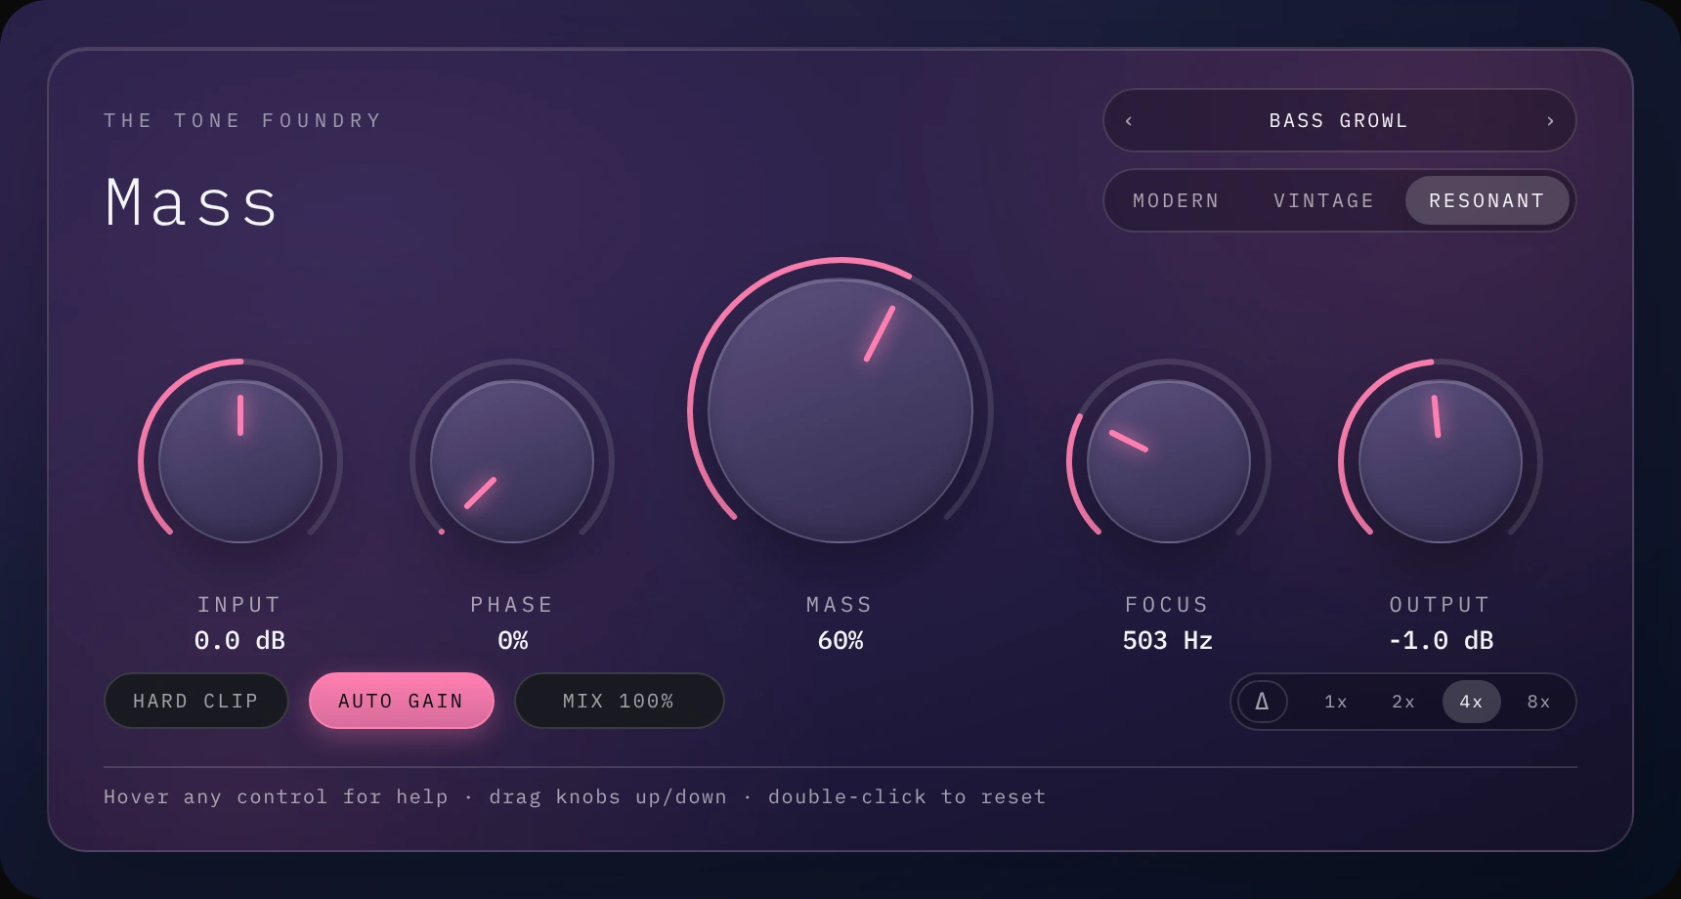Click the INPUT knob
Image resolution: width=1681 pixels, height=899 pixels.
pyautogui.click(x=240, y=461)
